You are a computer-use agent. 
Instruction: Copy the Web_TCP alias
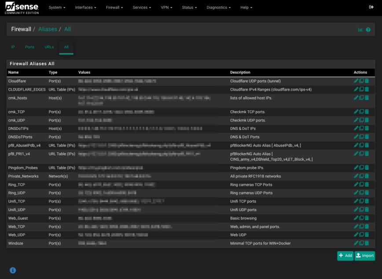(x=362, y=226)
